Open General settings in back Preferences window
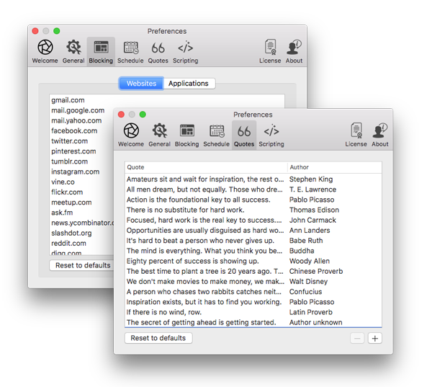This screenshot has height=387, width=432. pyautogui.click(x=73, y=52)
